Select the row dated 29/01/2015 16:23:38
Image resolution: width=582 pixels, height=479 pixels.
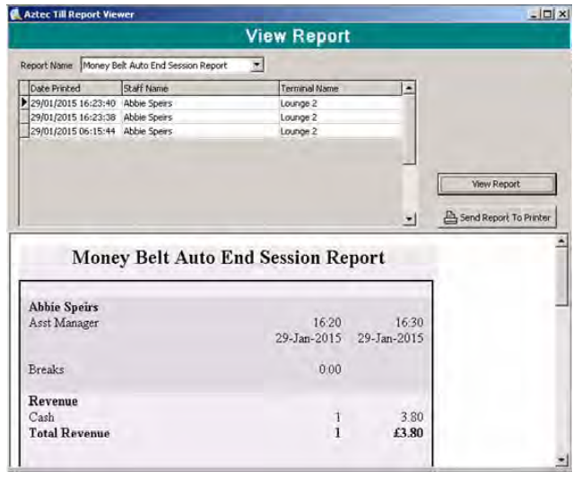click(211, 117)
